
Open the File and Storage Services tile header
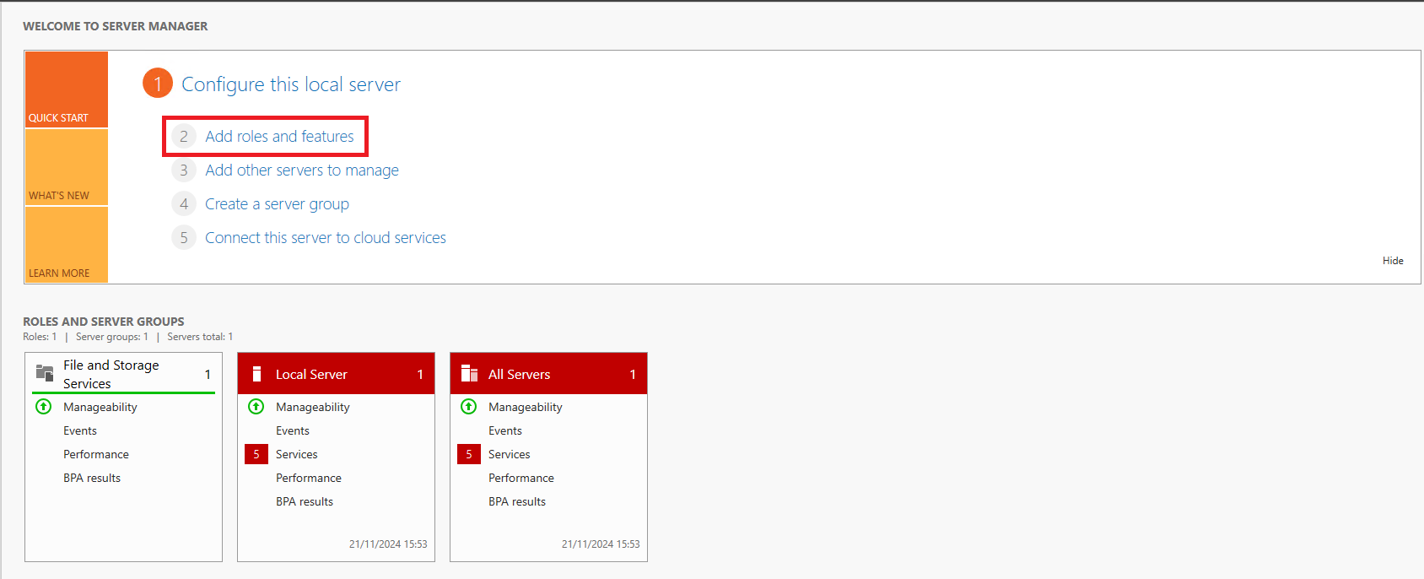[x=123, y=374]
